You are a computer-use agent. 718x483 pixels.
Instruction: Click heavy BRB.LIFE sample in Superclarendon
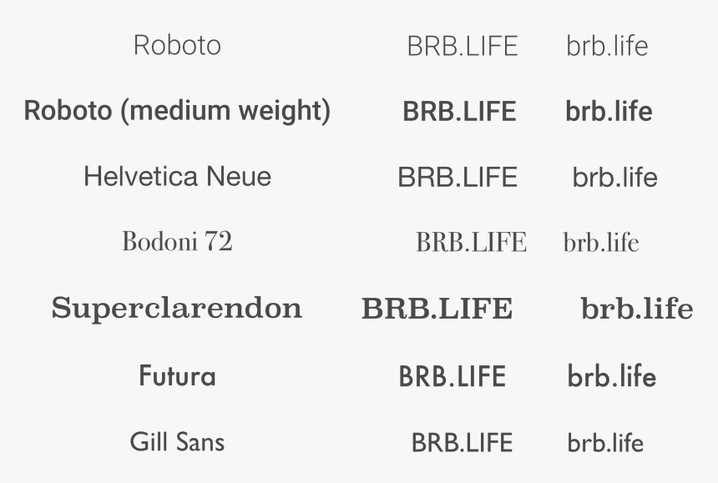pos(437,309)
